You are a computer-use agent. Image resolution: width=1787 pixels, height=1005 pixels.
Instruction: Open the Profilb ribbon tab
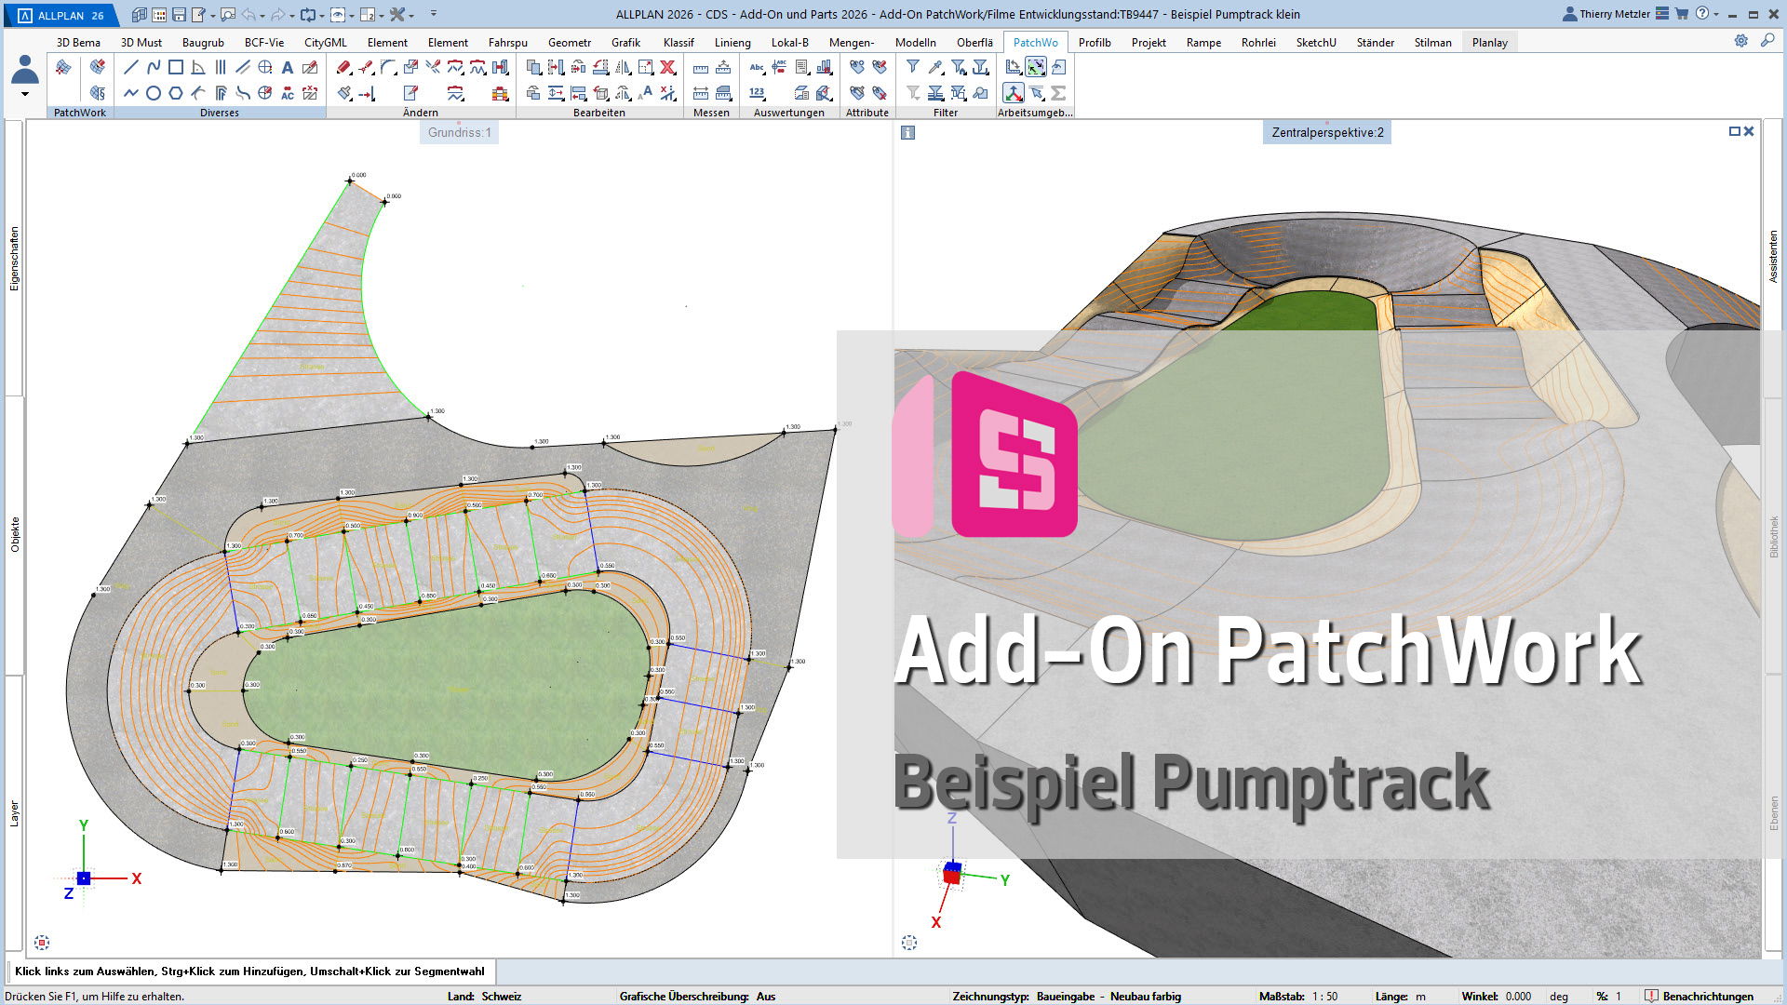(1095, 42)
